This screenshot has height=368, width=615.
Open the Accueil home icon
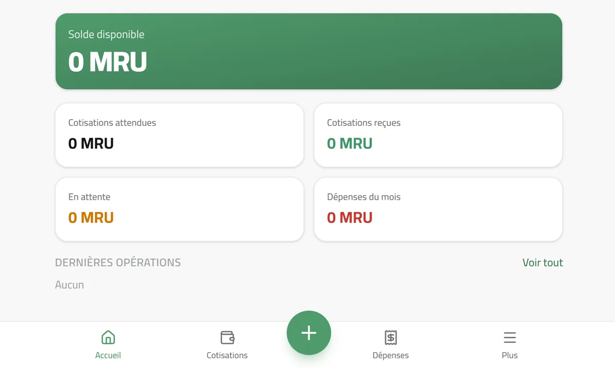(108, 337)
